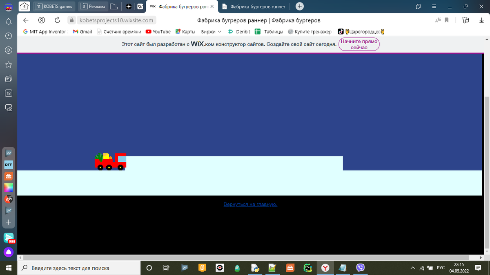
Task: Close the Фабрика бургеров раннер tab
Action: [212, 7]
